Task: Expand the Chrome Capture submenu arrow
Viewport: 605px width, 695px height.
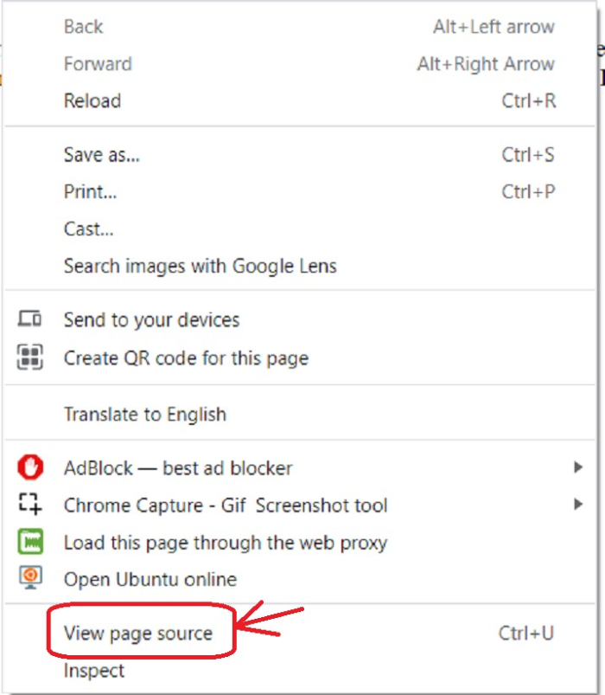Action: click(x=577, y=505)
